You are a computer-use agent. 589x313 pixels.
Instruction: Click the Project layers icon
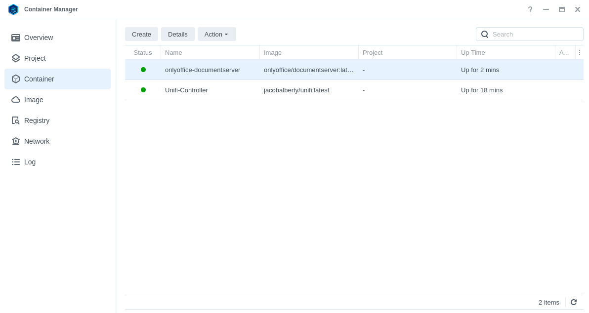[x=16, y=58]
